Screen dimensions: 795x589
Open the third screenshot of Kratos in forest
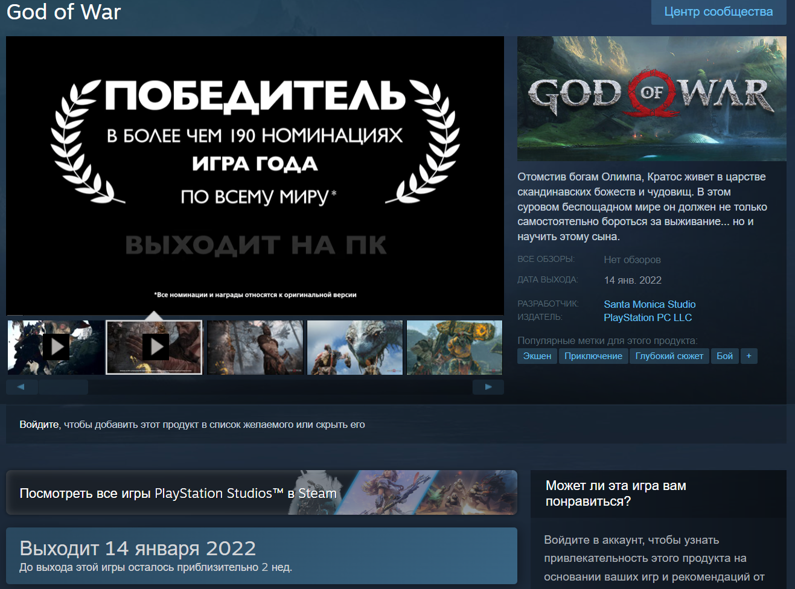pos(255,347)
